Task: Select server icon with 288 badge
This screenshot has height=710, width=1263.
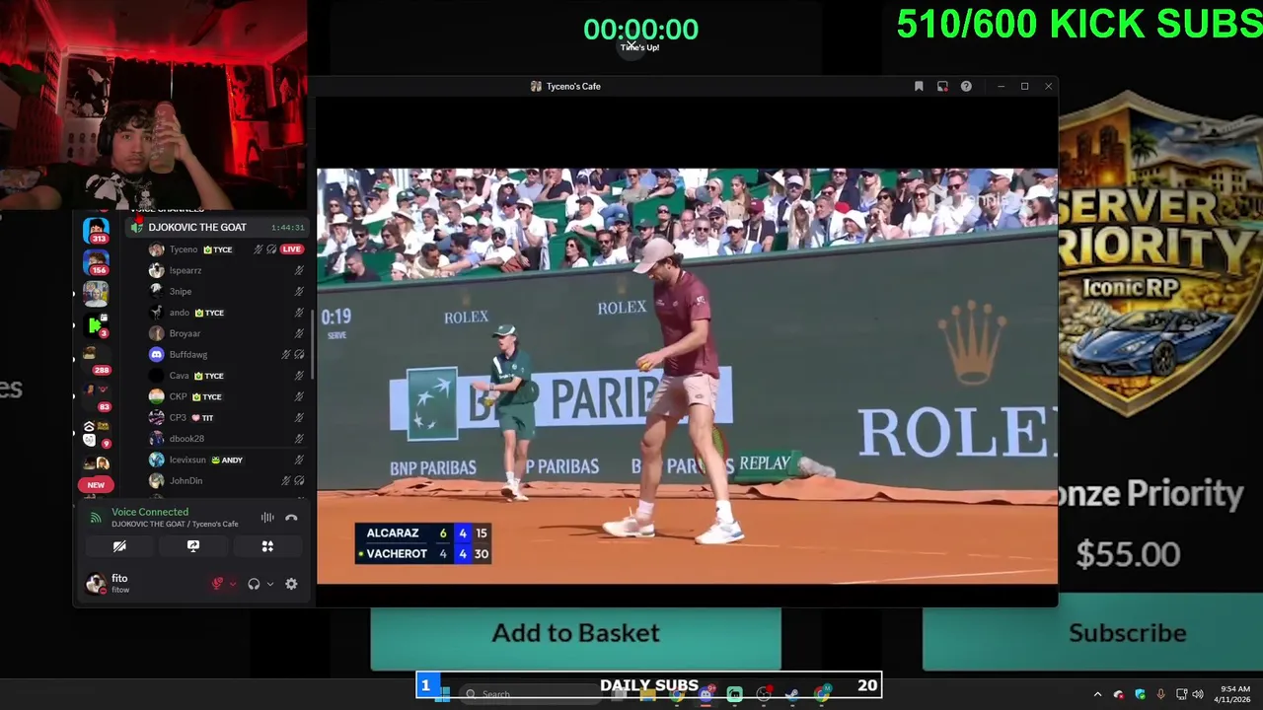Action: [96, 360]
